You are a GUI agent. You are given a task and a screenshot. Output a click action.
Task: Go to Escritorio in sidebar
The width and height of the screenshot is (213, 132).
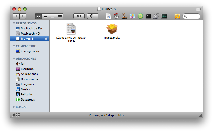30,69
